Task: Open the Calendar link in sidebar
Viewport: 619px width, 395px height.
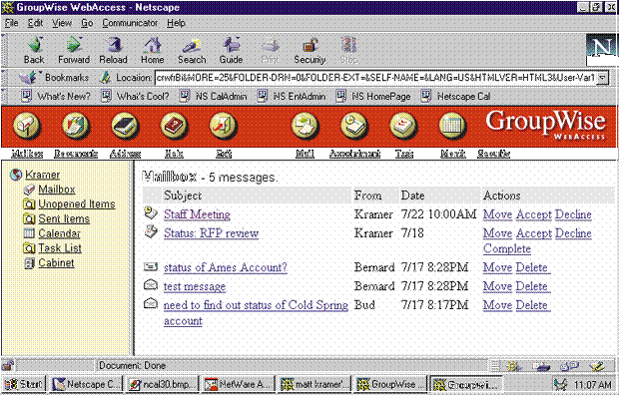Action: coord(59,233)
